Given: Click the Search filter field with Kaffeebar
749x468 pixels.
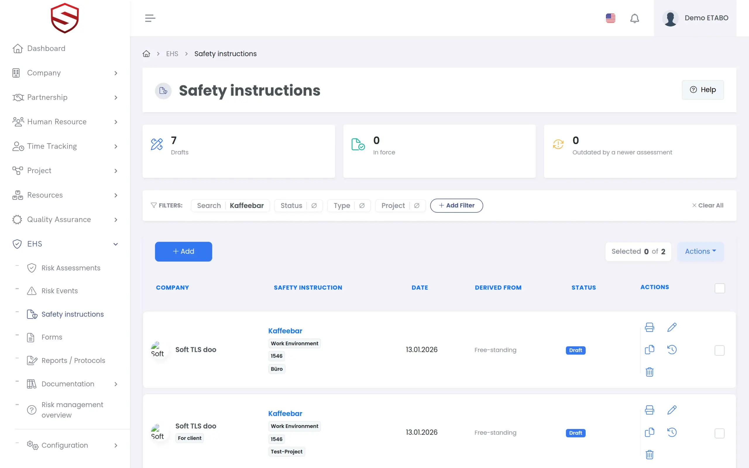Looking at the screenshot, I should pos(230,206).
